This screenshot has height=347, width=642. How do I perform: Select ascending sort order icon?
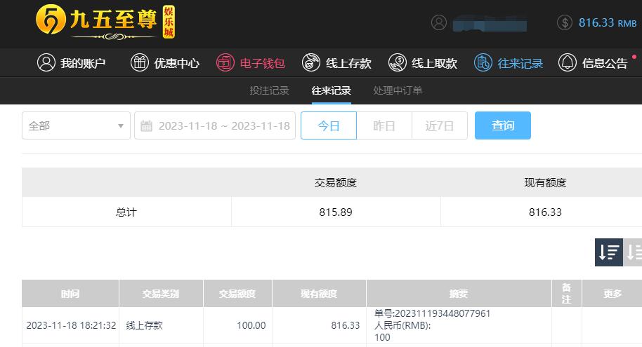click(633, 252)
